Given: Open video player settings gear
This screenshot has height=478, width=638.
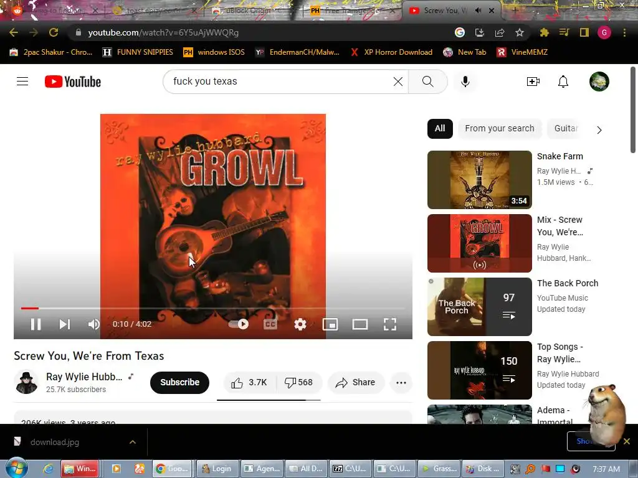Looking at the screenshot, I should pyautogui.click(x=300, y=324).
